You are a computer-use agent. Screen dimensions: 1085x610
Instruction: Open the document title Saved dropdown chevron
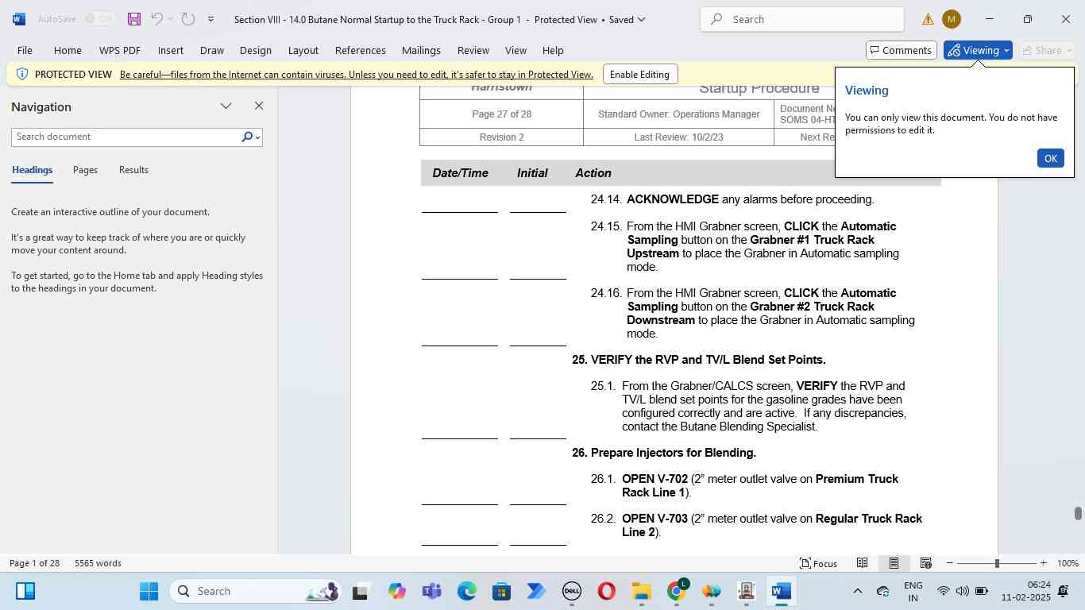642,19
